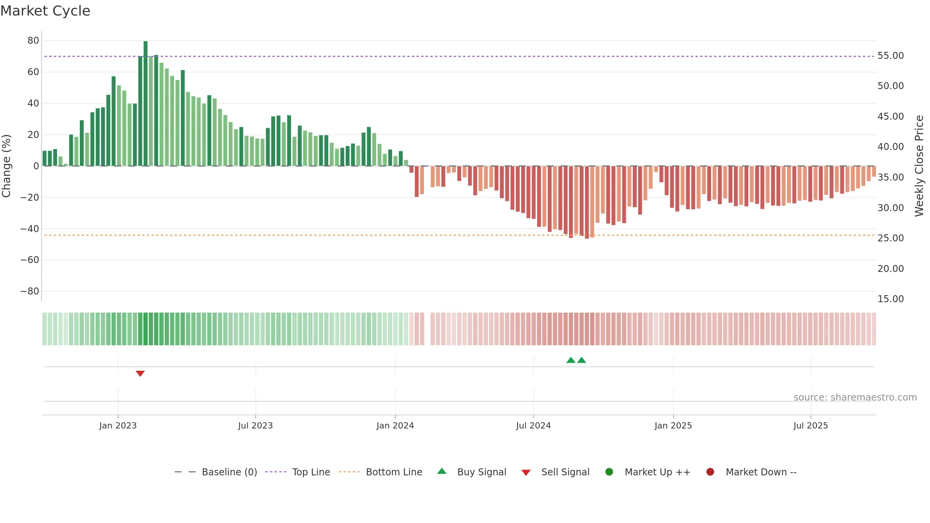
Task: Click the first green buy signal marker
Action: pyautogui.click(x=571, y=360)
